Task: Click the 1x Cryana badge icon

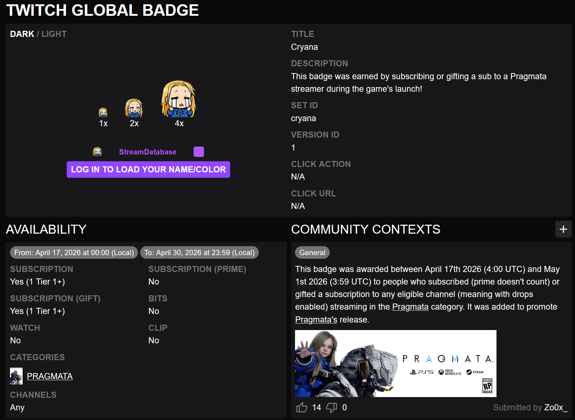Action: 103,113
